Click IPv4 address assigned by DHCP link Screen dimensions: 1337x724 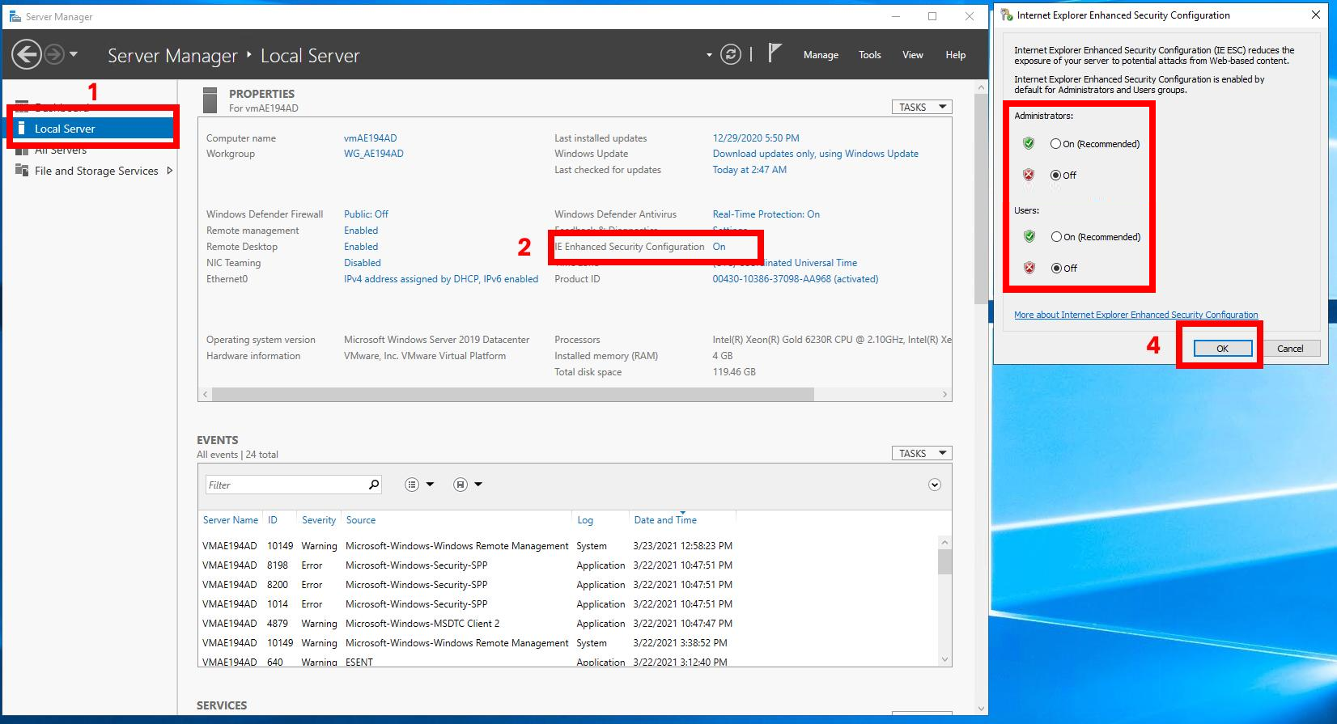(x=441, y=279)
